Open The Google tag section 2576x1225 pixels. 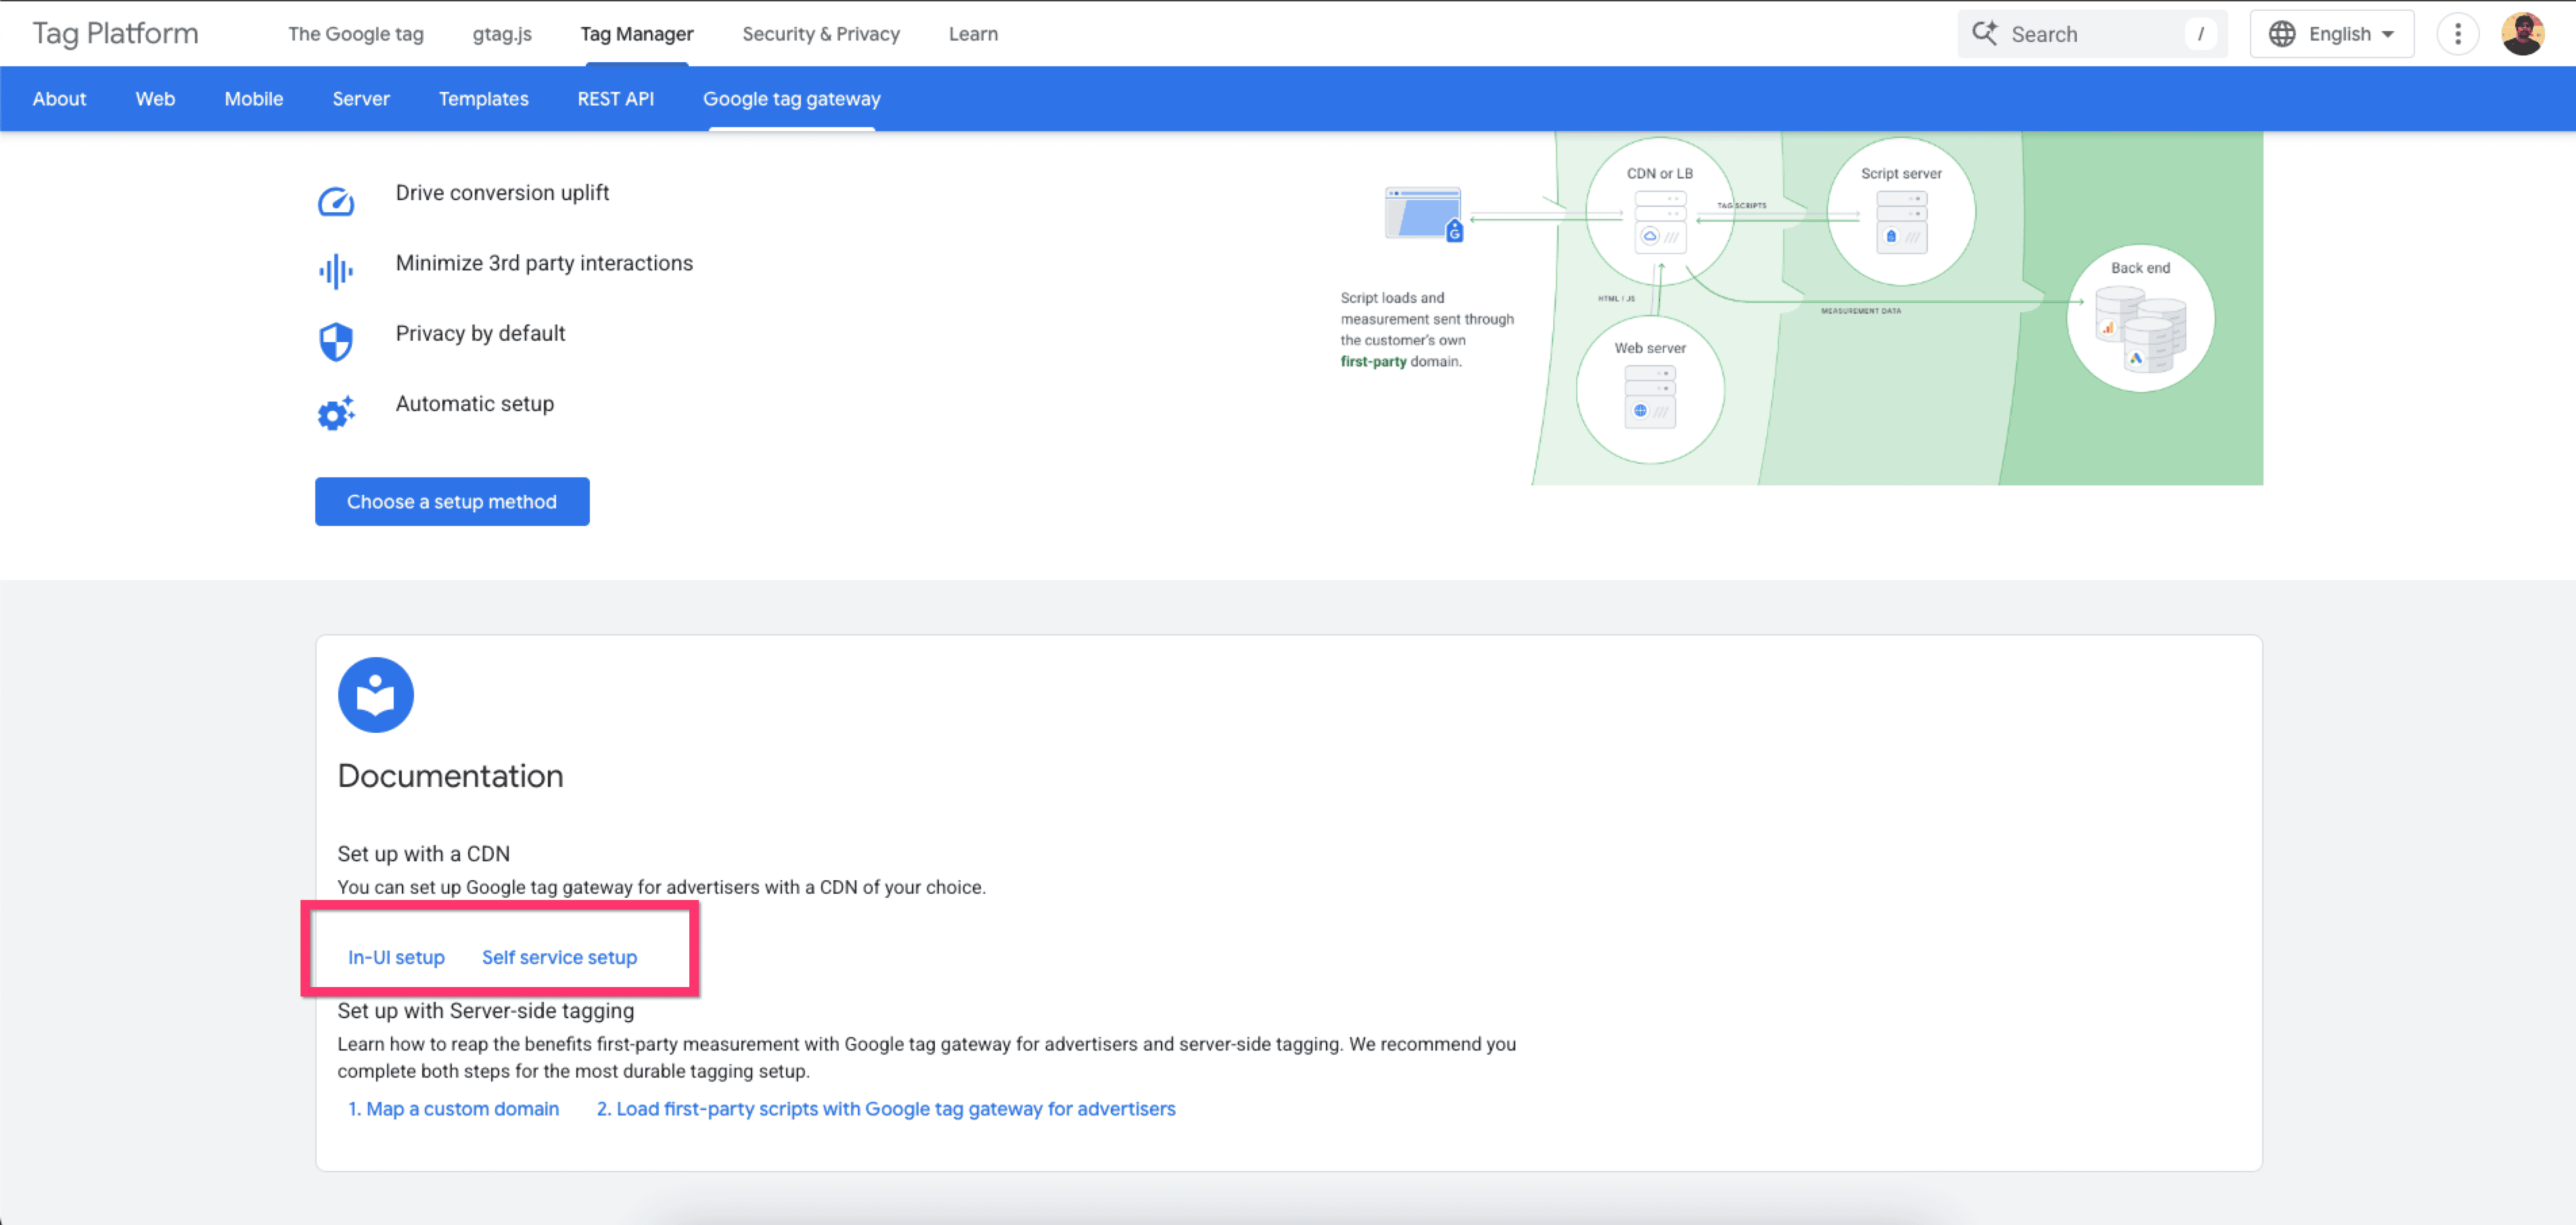click(x=356, y=34)
